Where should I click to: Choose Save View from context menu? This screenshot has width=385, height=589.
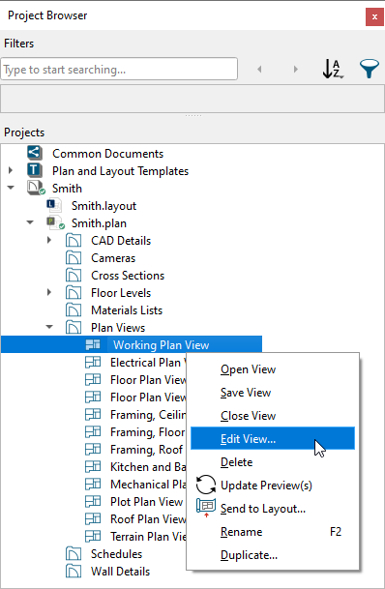click(x=273, y=393)
